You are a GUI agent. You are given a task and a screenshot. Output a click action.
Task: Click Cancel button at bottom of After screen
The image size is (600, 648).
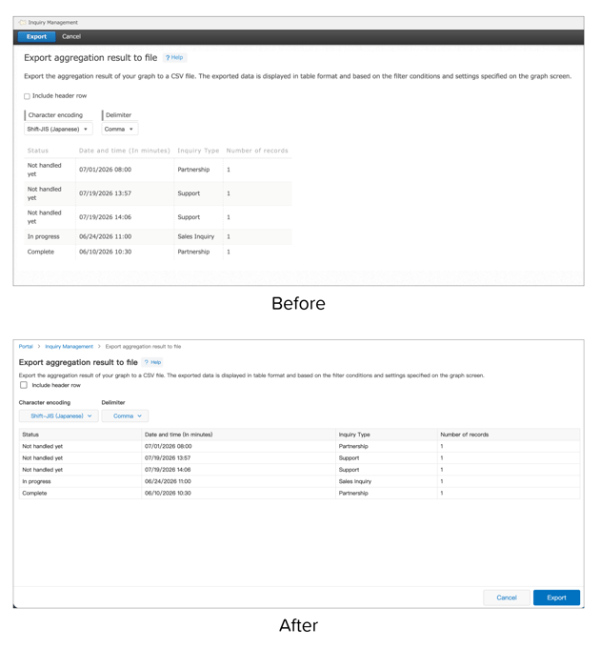tap(507, 597)
